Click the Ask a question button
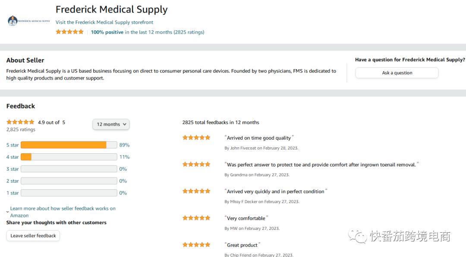Screen dimensions: 466x257 point(397,73)
